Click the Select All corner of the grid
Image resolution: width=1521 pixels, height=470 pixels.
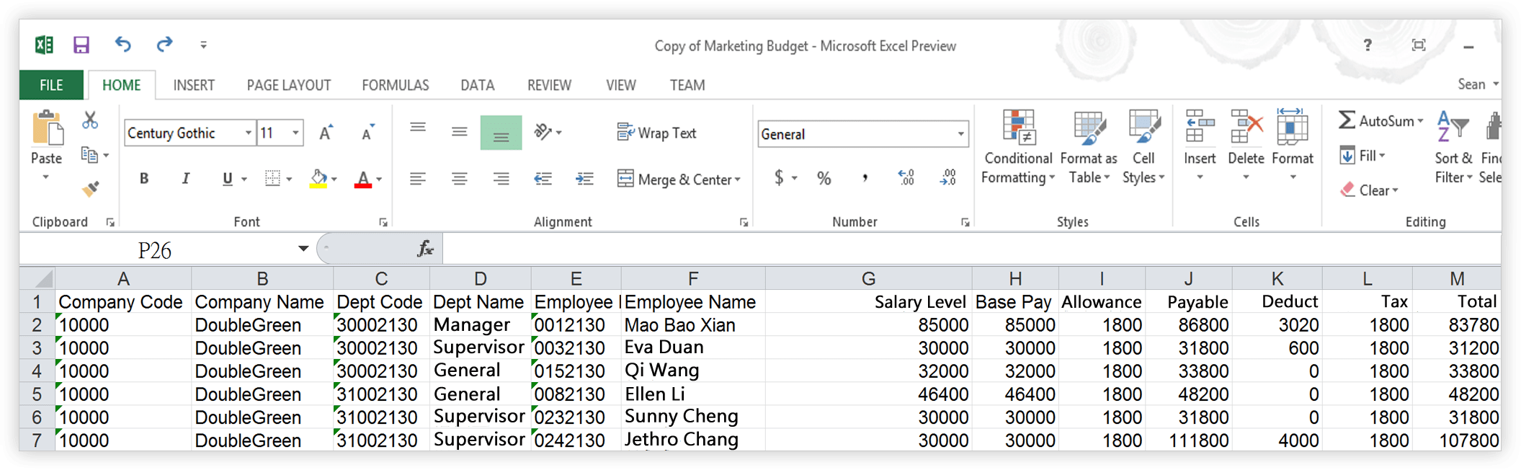(x=37, y=278)
